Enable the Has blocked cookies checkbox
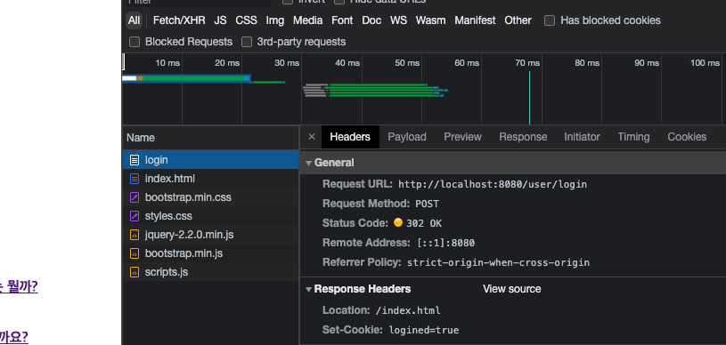726x345 pixels. (550, 20)
